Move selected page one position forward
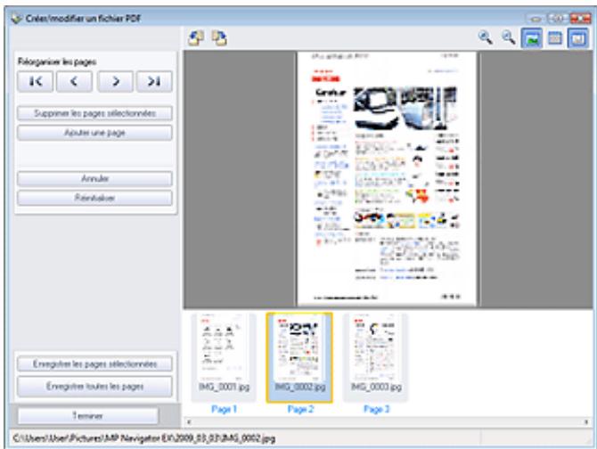The width and height of the screenshot is (597, 449). 115,81
